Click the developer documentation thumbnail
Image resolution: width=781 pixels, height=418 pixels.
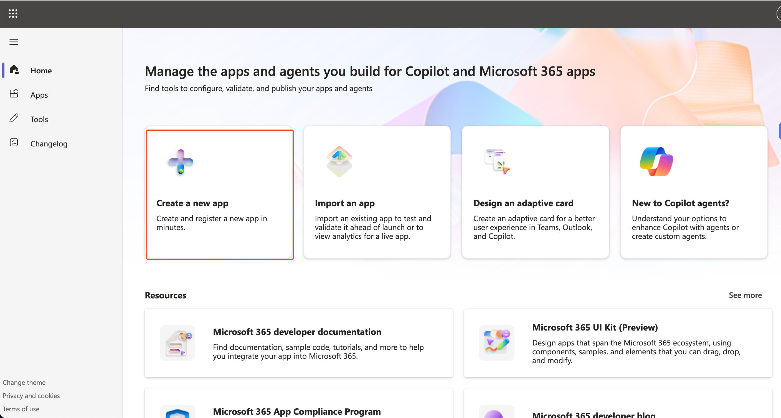(177, 343)
